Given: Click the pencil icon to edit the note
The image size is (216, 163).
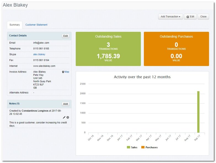Looking at the screenshot, I should [x=64, y=117].
